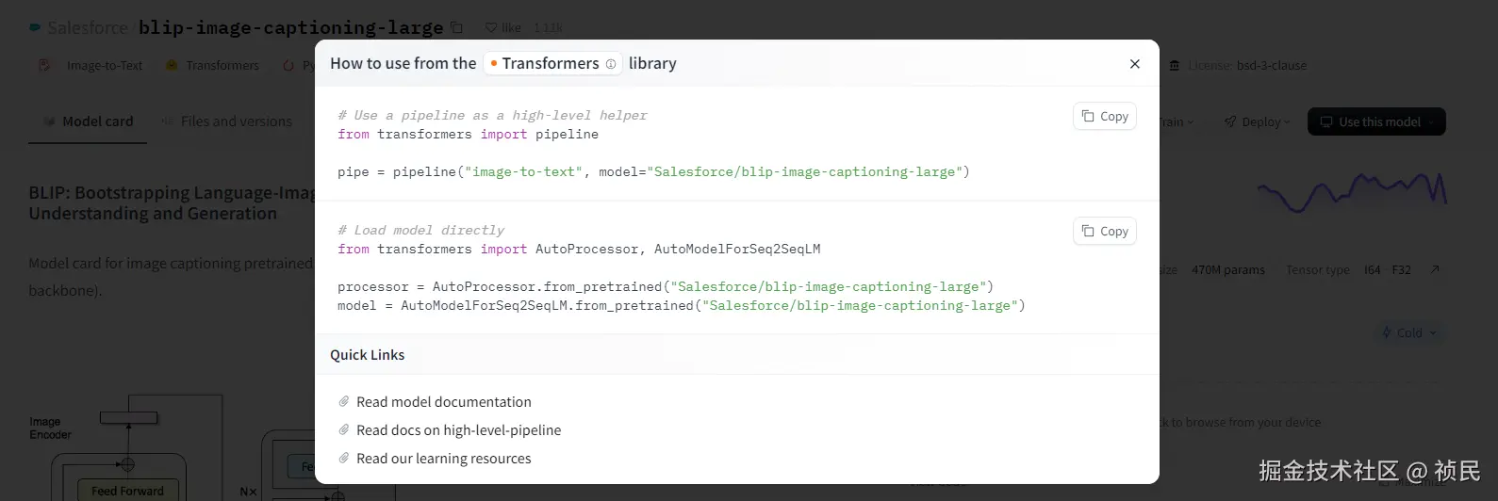Click the info icon next to Transformers
Image resolution: width=1498 pixels, height=501 pixels.
(x=611, y=64)
